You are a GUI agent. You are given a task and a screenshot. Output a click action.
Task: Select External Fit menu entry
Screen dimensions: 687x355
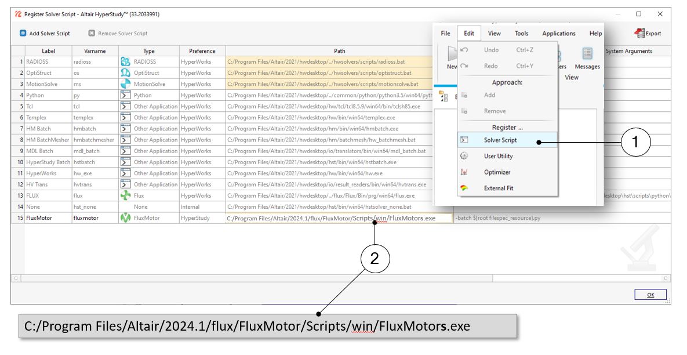tap(498, 188)
